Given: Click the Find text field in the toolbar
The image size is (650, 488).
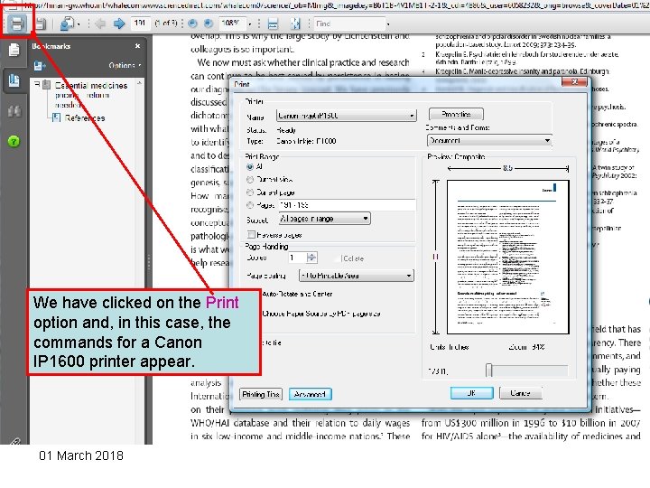Looking at the screenshot, I should pyautogui.click(x=349, y=24).
